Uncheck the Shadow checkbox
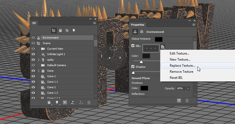 coord(133,67)
